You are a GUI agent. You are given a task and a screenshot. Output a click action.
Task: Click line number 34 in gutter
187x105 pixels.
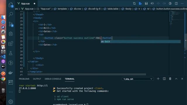pos(21,38)
